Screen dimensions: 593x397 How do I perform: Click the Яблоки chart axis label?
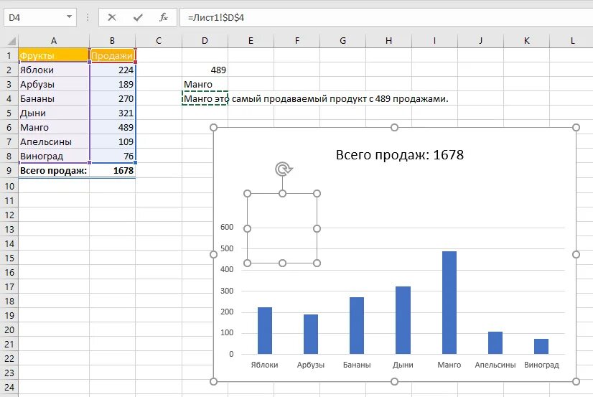pos(264,365)
